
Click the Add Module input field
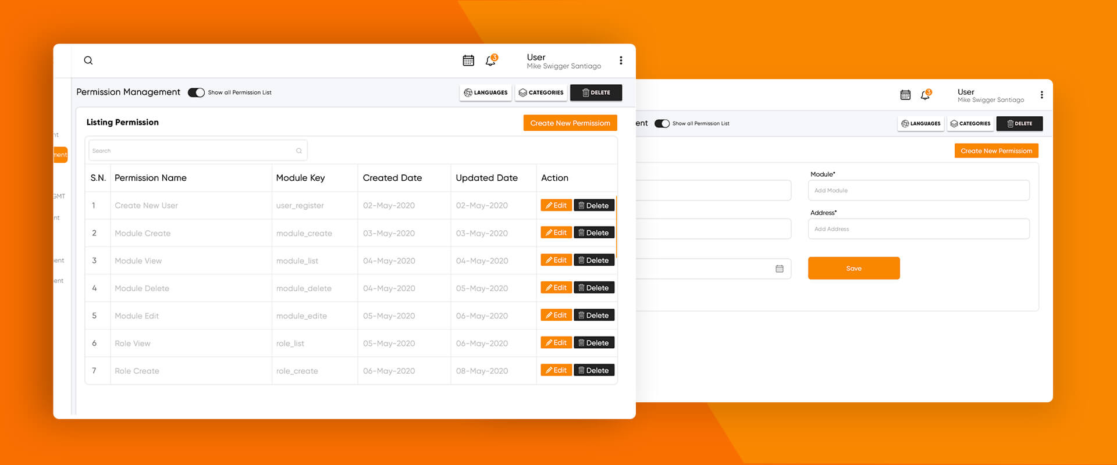click(x=919, y=191)
